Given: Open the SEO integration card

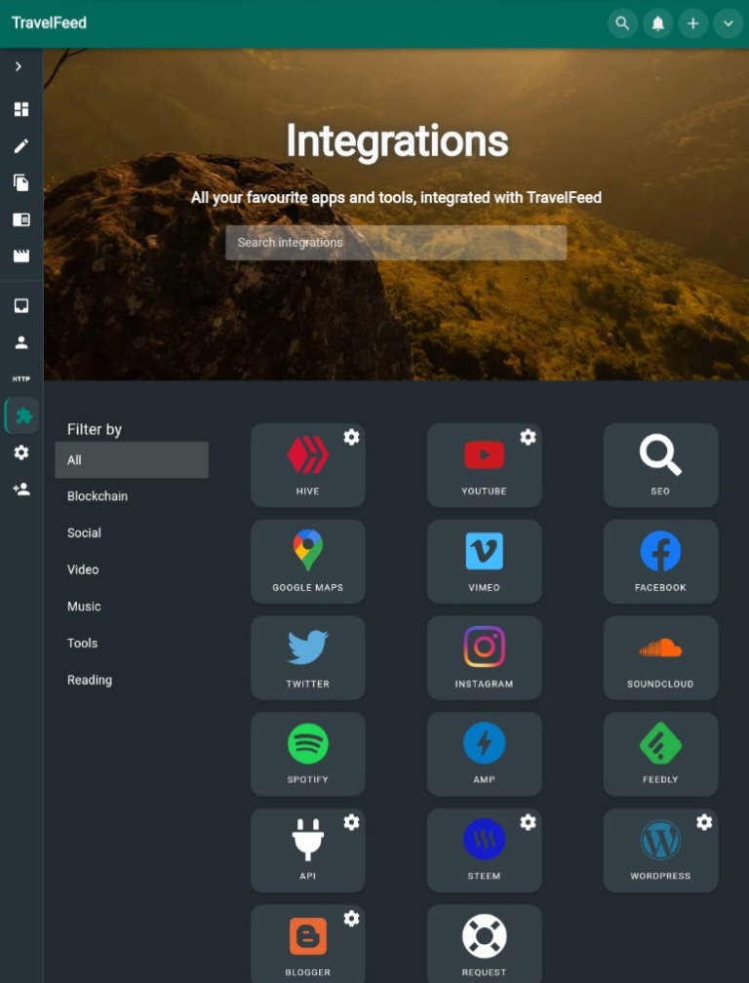Looking at the screenshot, I should coord(660,465).
